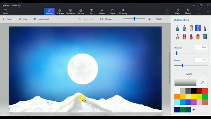Click the canvas horizontal scrollbar
The width and height of the screenshot is (211, 119).
pyautogui.click(x=84, y=115)
